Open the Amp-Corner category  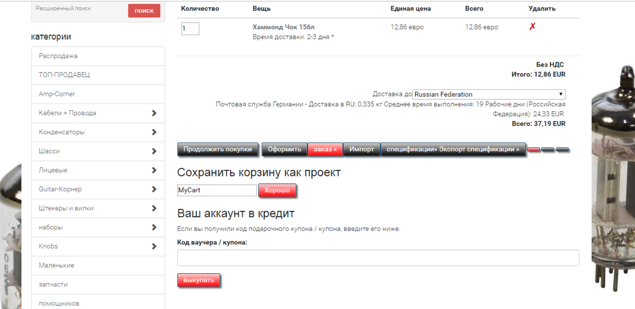(98, 94)
